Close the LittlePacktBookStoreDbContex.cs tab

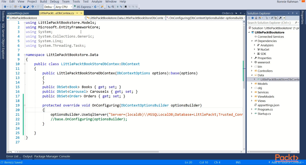pos(81,13)
